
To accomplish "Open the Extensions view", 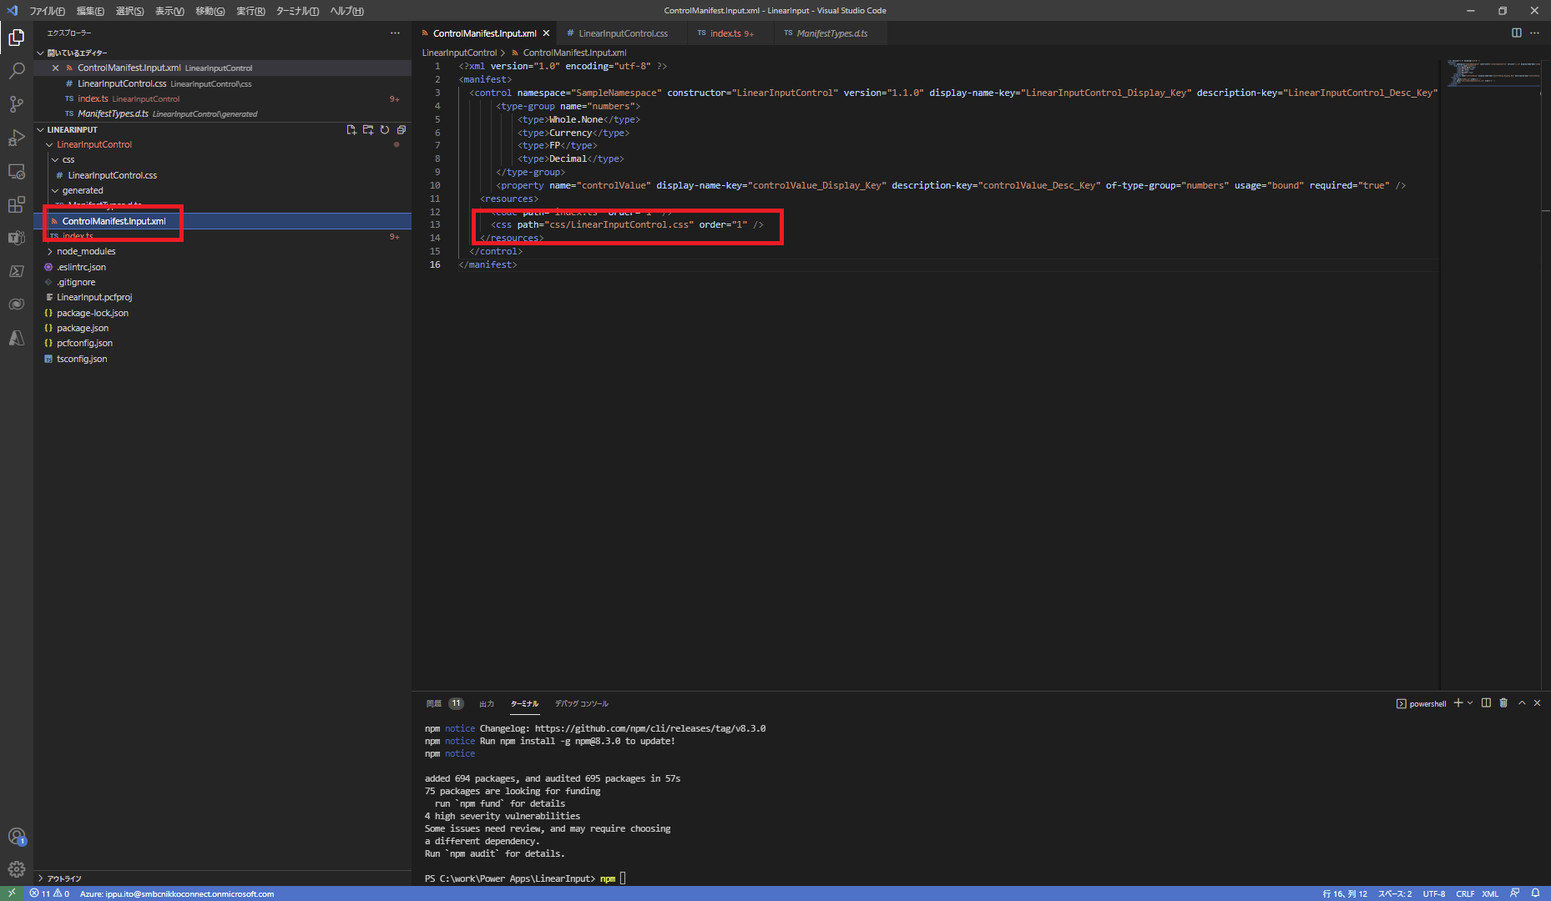I will coord(17,204).
